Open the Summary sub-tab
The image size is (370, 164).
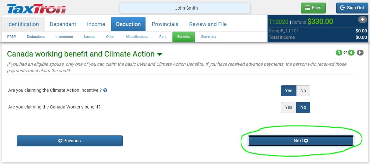(208, 37)
